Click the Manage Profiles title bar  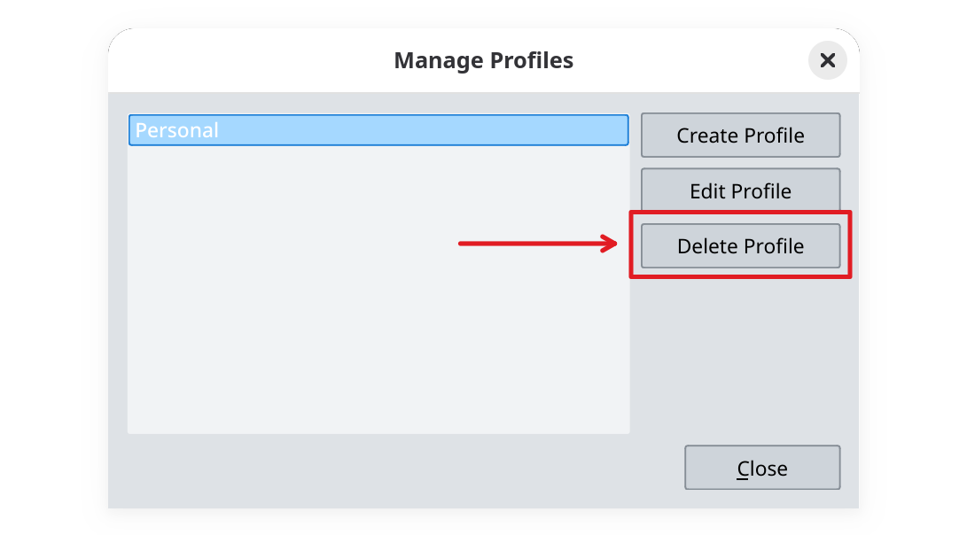click(x=484, y=60)
